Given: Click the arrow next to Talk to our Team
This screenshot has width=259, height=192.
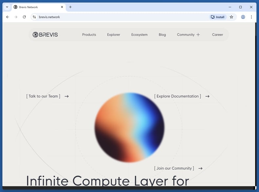Looking at the screenshot, I should [67, 96].
